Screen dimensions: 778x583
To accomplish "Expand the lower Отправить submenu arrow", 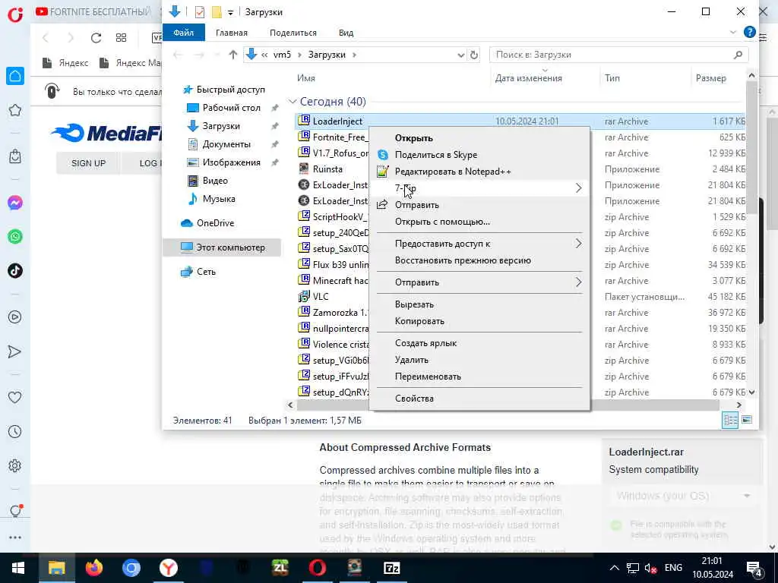I will pyautogui.click(x=578, y=282).
